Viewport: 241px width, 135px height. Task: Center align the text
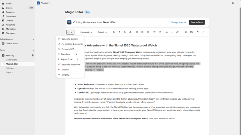pyautogui.click(x=142, y=32)
